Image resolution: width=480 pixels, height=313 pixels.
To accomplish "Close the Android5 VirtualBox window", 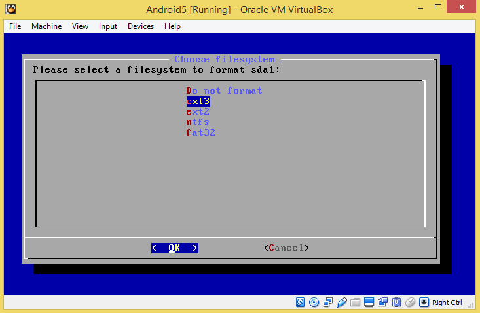I will pyautogui.click(x=462, y=7).
